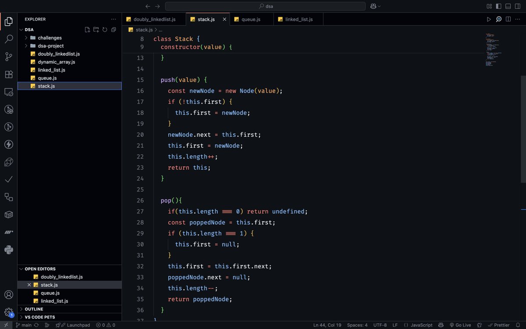Go forward with the navigation arrow
This screenshot has height=329, width=526.
[157, 6]
